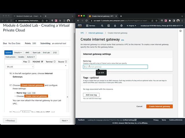Click the Start Lab button
The image size is (185, 138).
click(x=36, y=53)
